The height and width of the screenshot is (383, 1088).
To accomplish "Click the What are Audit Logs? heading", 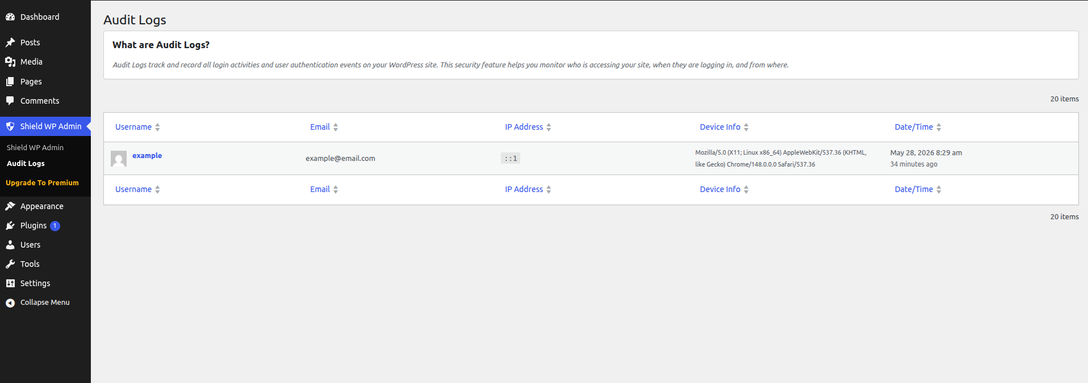I will [161, 45].
